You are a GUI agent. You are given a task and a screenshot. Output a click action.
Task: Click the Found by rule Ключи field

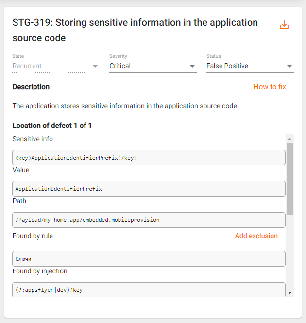coord(149,259)
